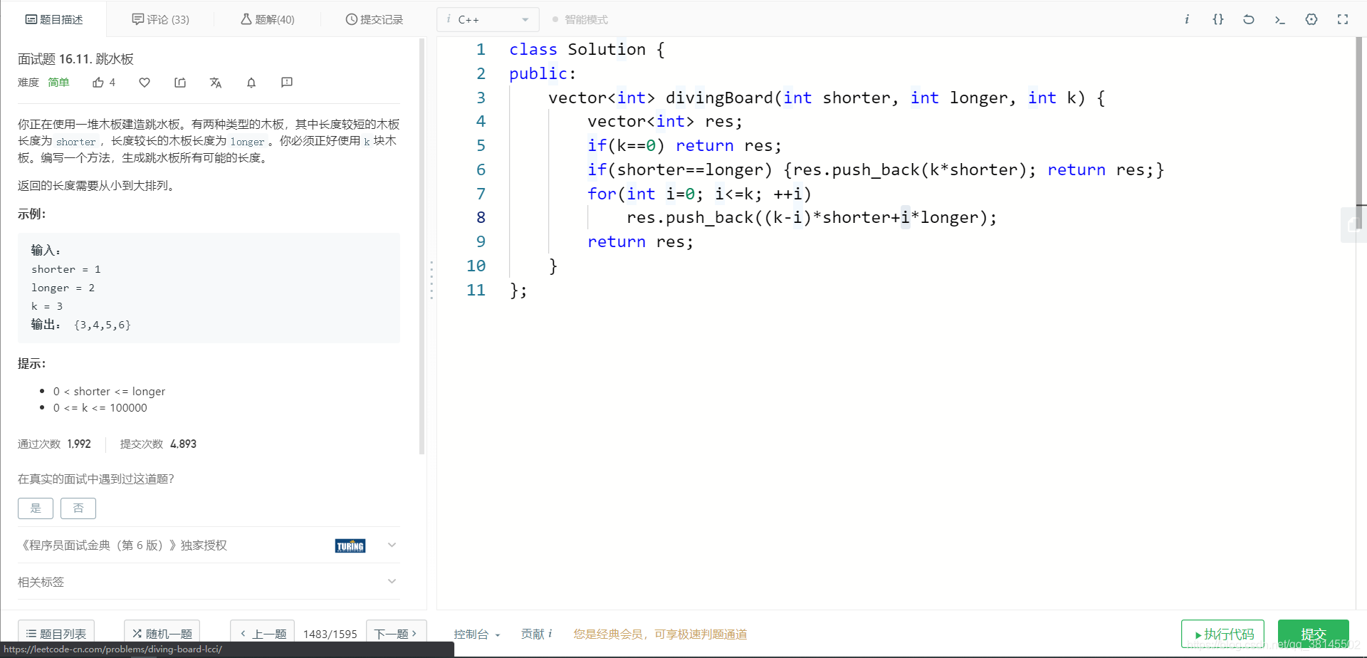
Task: Click the editor info icon
Action: 1187,19
